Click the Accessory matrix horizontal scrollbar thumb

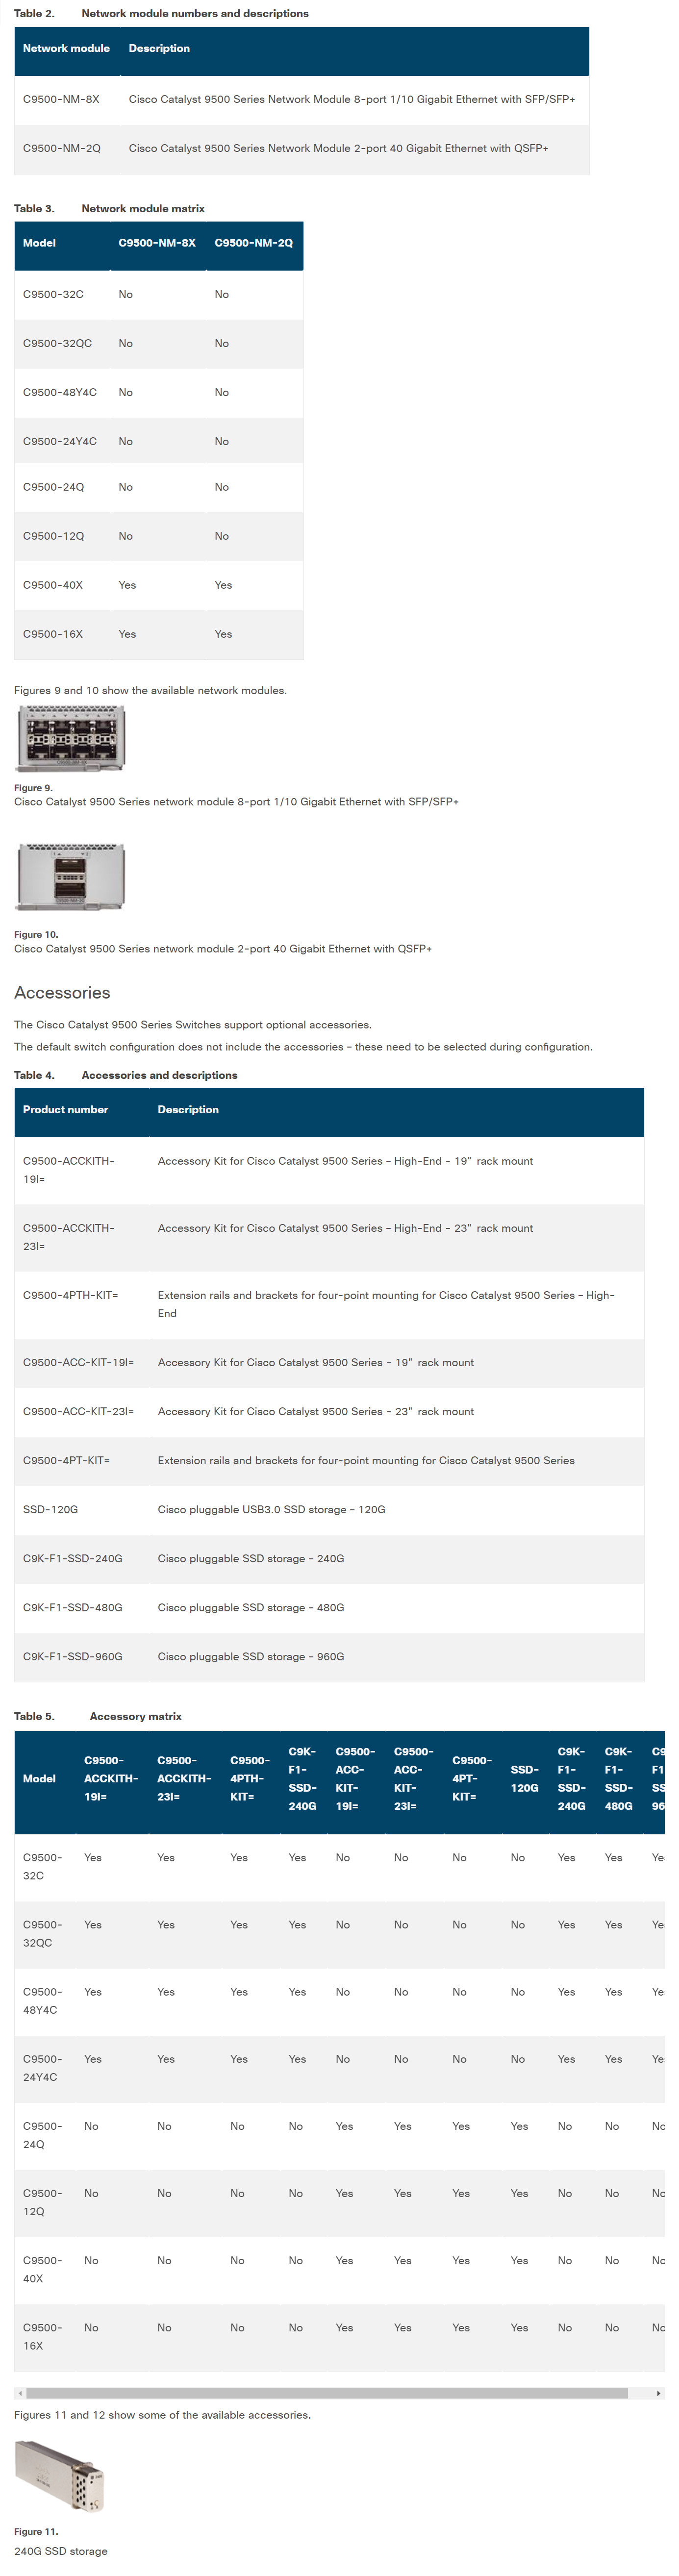[326, 2393]
